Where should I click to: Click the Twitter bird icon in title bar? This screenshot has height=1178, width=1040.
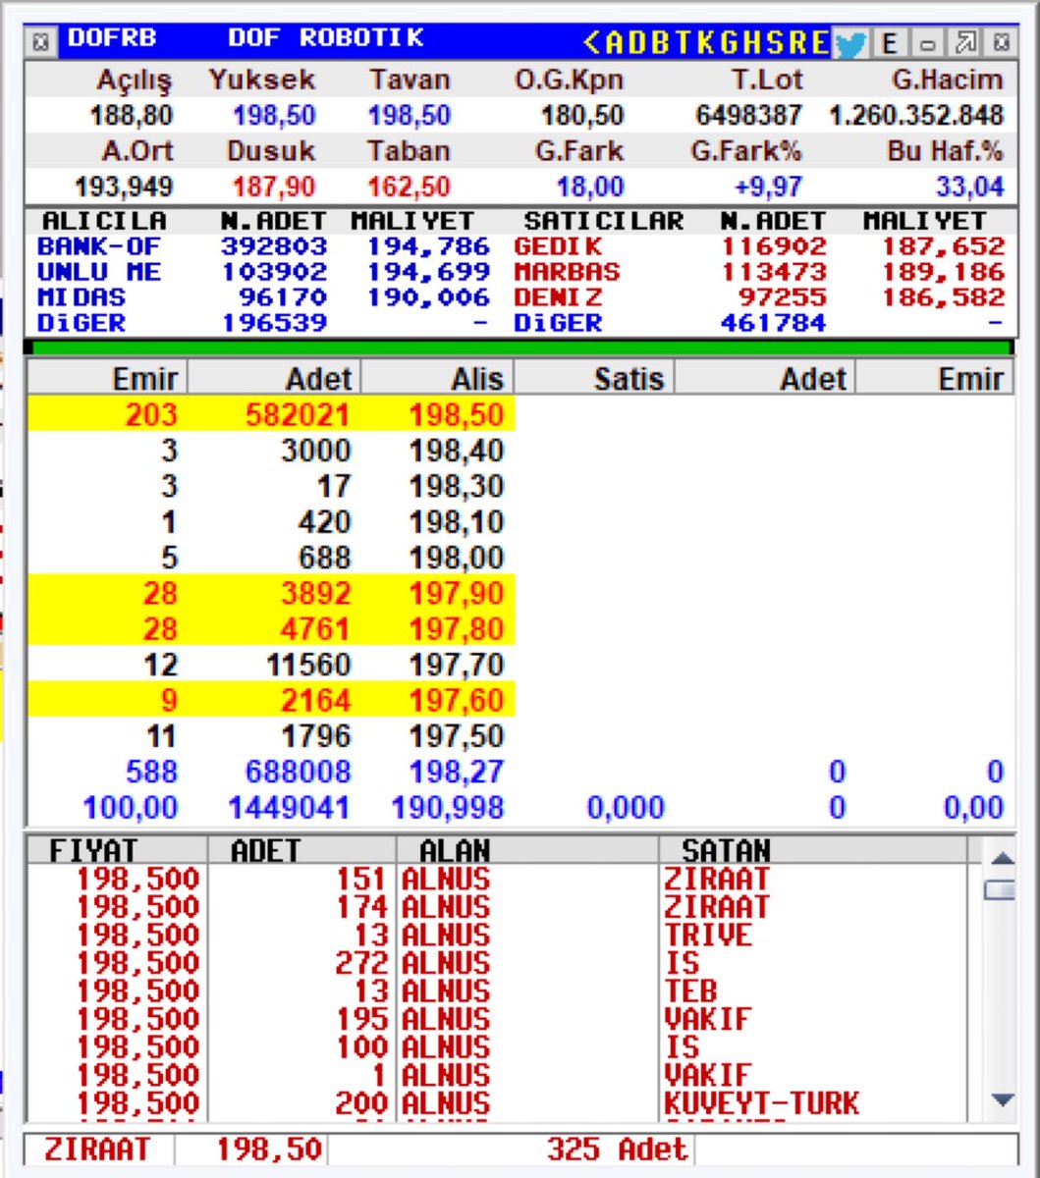tap(851, 43)
